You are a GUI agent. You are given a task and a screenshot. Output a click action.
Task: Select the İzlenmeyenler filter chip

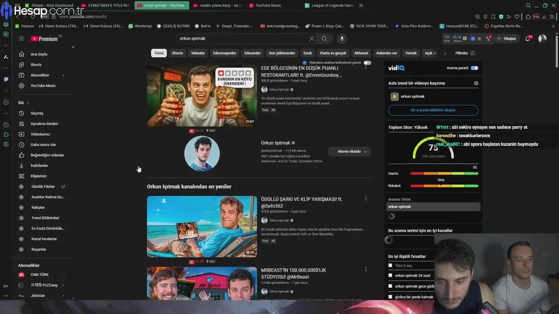(x=224, y=53)
